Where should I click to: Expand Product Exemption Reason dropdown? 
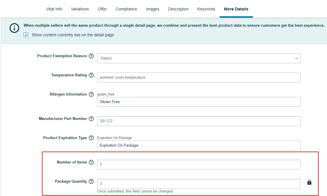(x=199, y=58)
